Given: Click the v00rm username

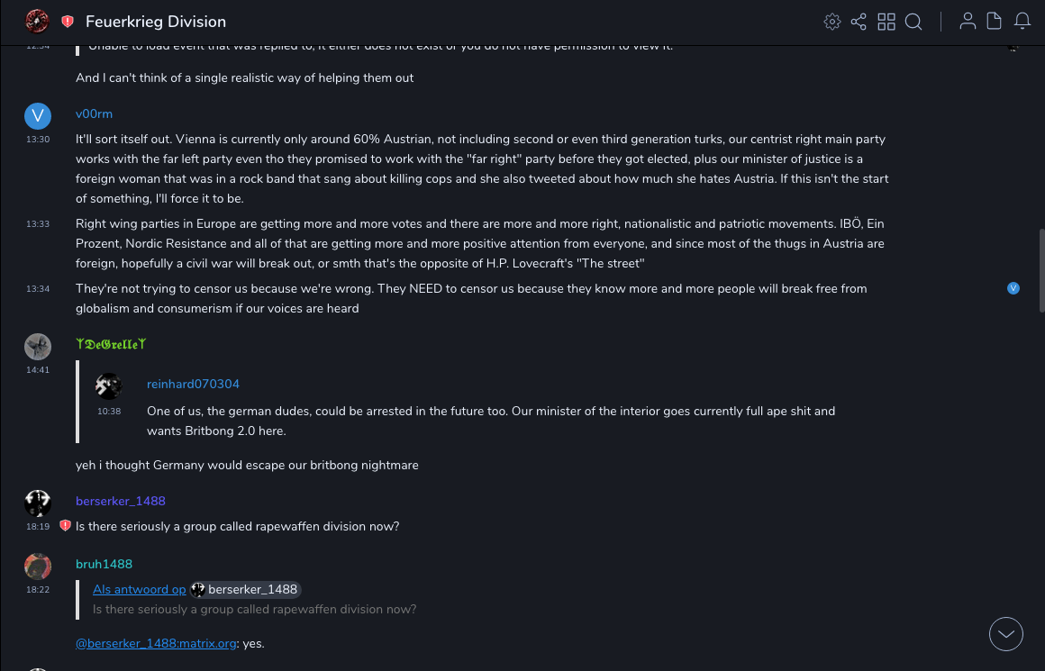Looking at the screenshot, I should [94, 113].
